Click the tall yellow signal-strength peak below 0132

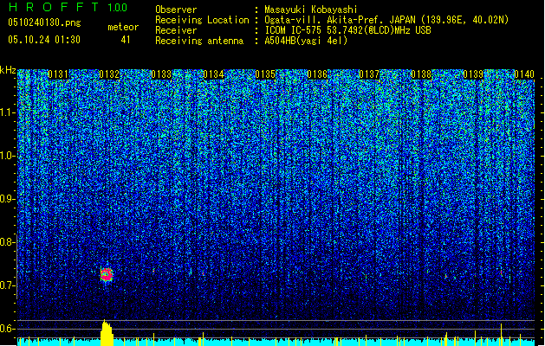107,333
